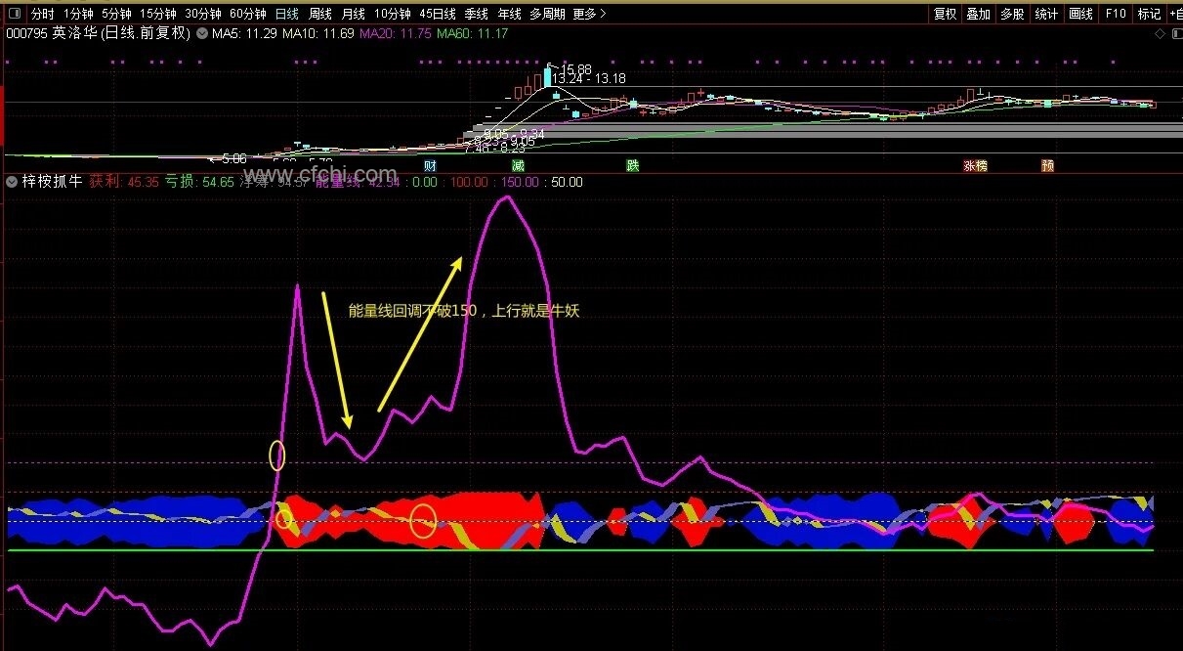The width and height of the screenshot is (1183, 651).
Task: Select the 日线 daily period tab
Action: 287,14
